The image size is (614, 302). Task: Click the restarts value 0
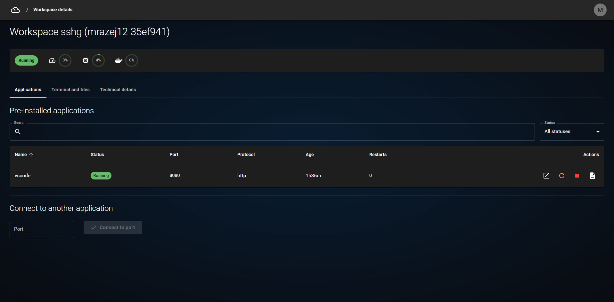[371, 175]
